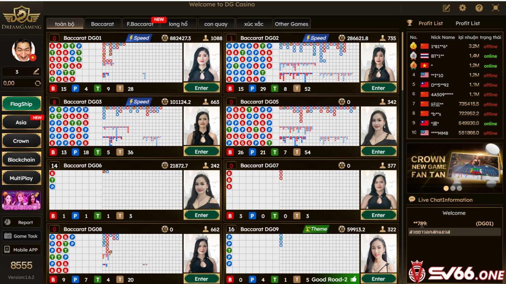
Task: Enter Baccarat DG05 table
Action: pyautogui.click(x=378, y=152)
